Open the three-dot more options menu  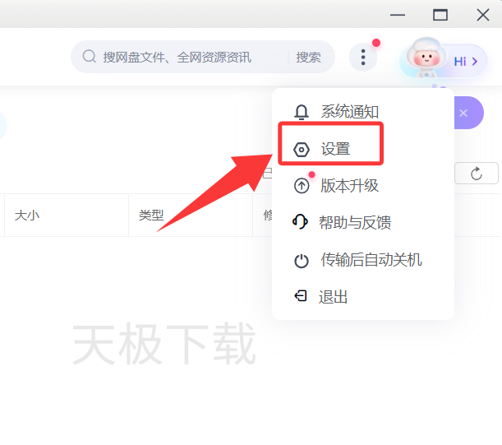click(362, 58)
